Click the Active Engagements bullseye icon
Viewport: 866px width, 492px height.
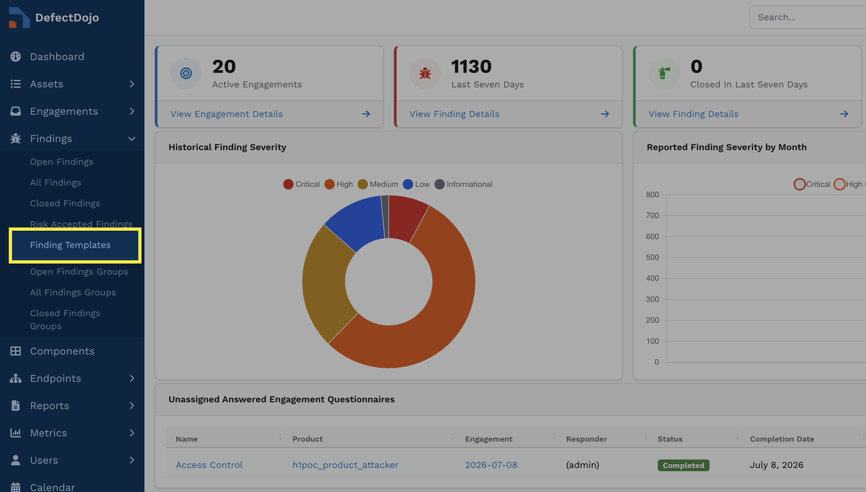[186, 73]
